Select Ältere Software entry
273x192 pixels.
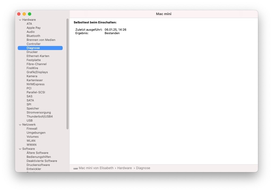[37, 153]
